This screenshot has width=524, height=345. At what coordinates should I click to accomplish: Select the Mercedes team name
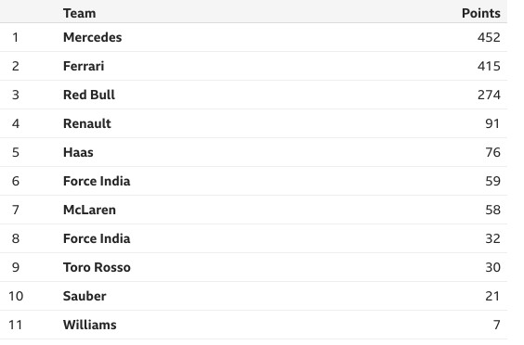[93, 37]
